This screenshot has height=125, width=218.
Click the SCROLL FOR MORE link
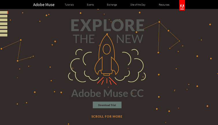107,117
